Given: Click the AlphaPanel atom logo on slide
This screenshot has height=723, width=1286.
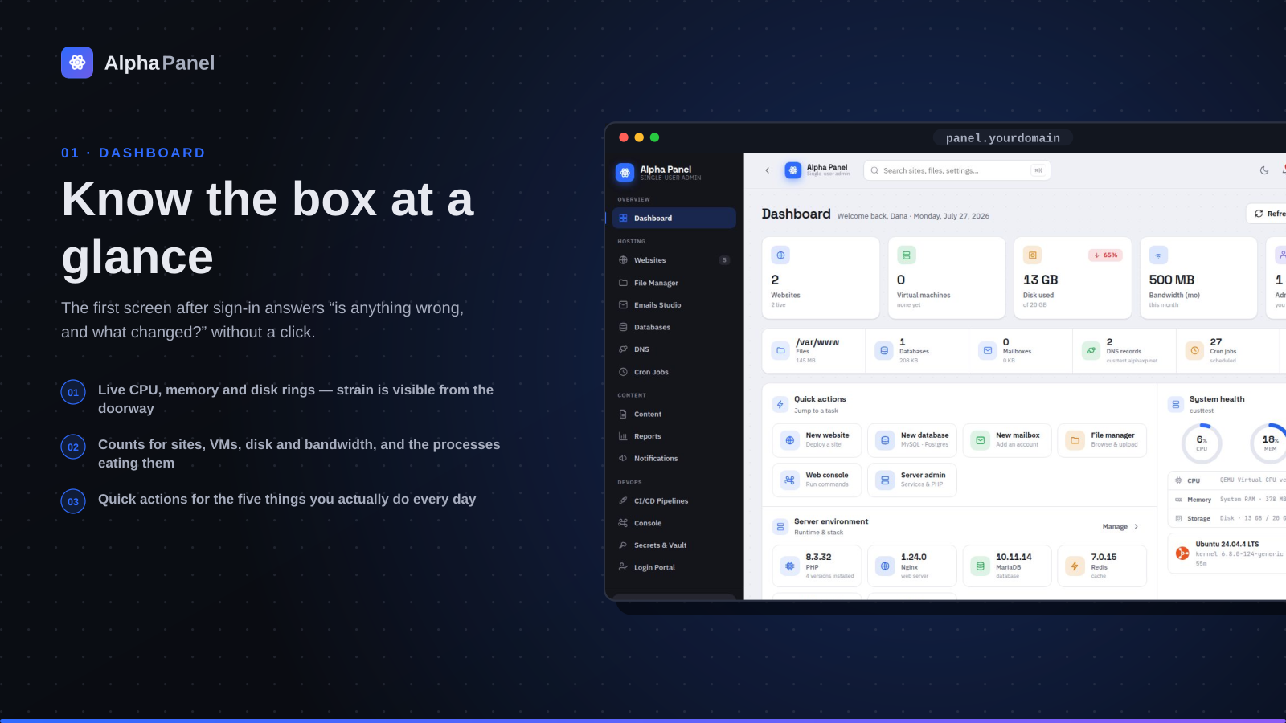Looking at the screenshot, I should coord(77,63).
